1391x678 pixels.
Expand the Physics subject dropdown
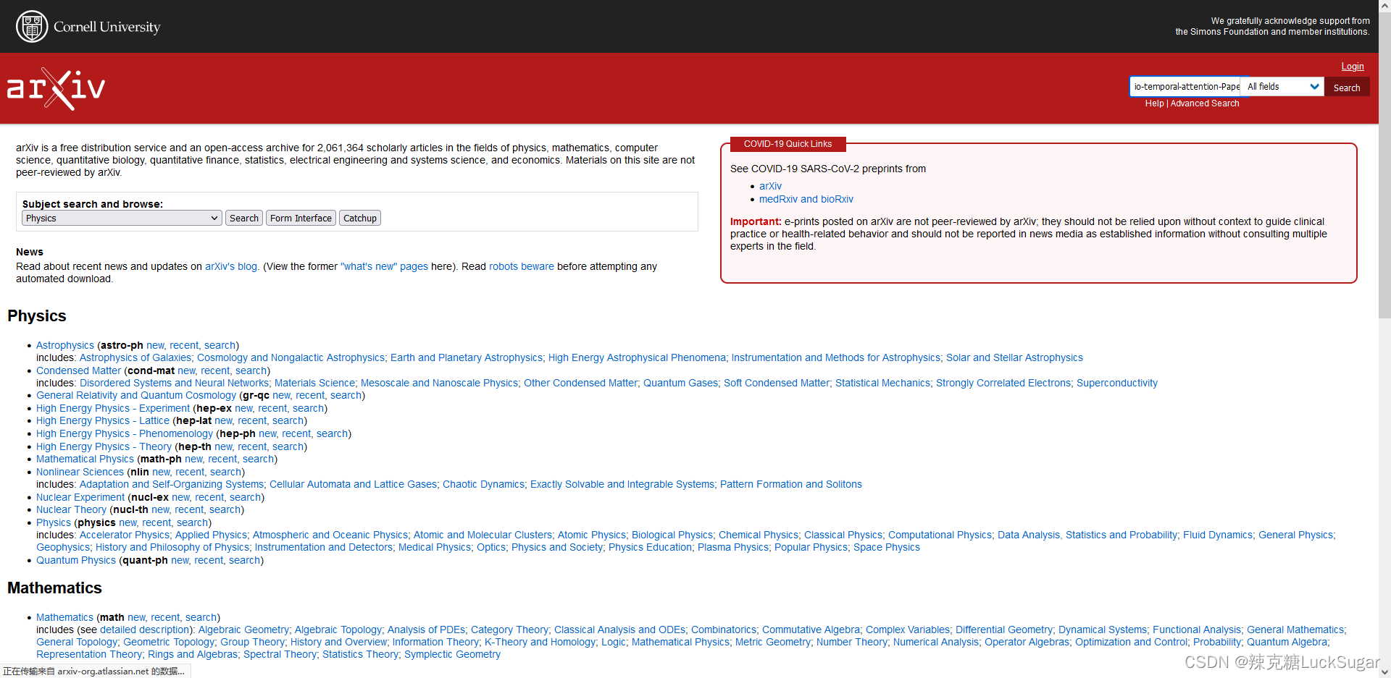point(122,218)
